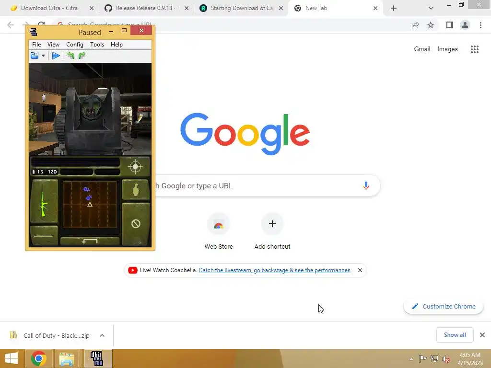Open the Coachella livestream link
491x368 pixels.
pyautogui.click(x=274, y=270)
